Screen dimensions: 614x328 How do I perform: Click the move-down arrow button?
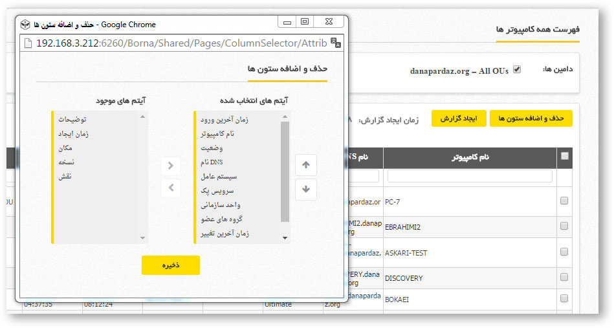tap(306, 190)
